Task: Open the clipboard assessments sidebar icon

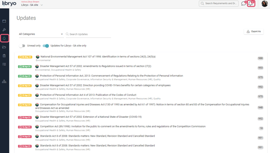Action: pos(4,56)
